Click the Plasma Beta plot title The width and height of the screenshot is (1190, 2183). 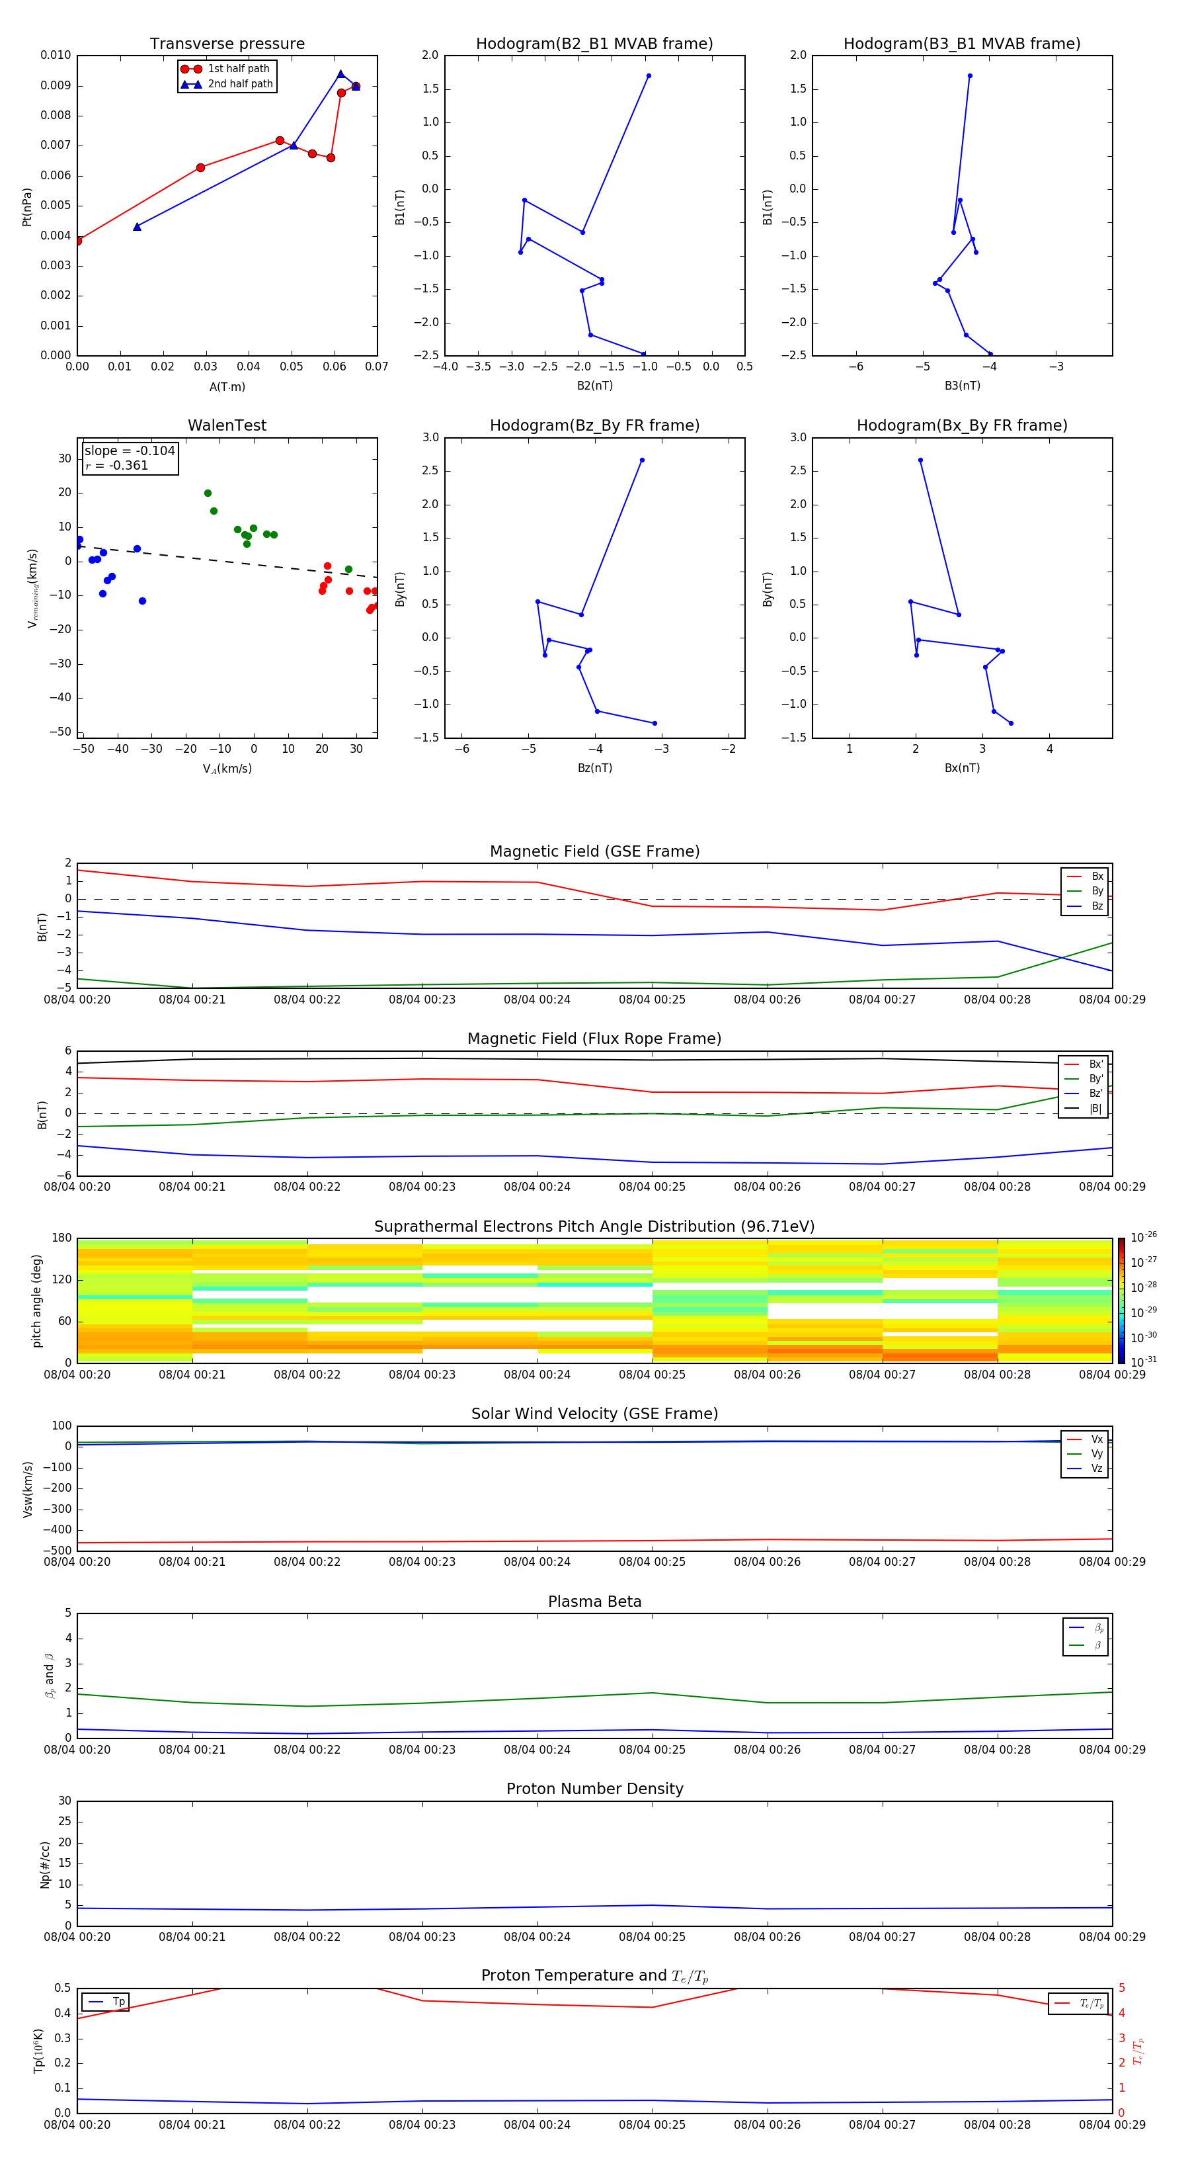(594, 1602)
